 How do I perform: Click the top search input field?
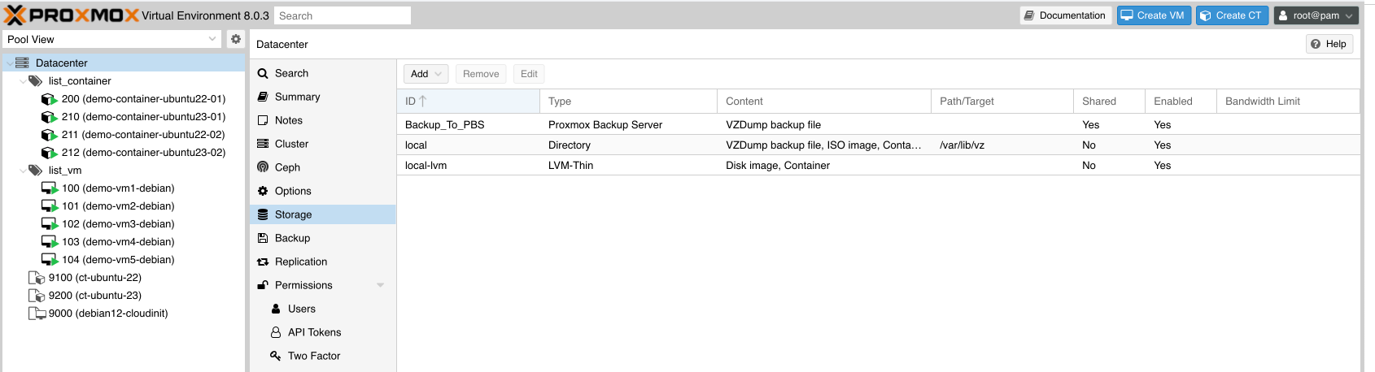(x=343, y=15)
